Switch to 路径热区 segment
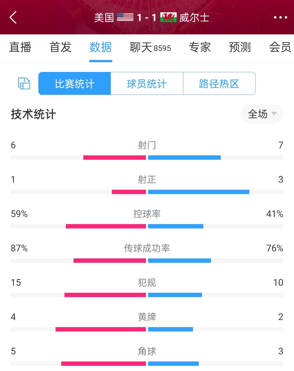Viewport: 294px width, 371px height. (219, 84)
